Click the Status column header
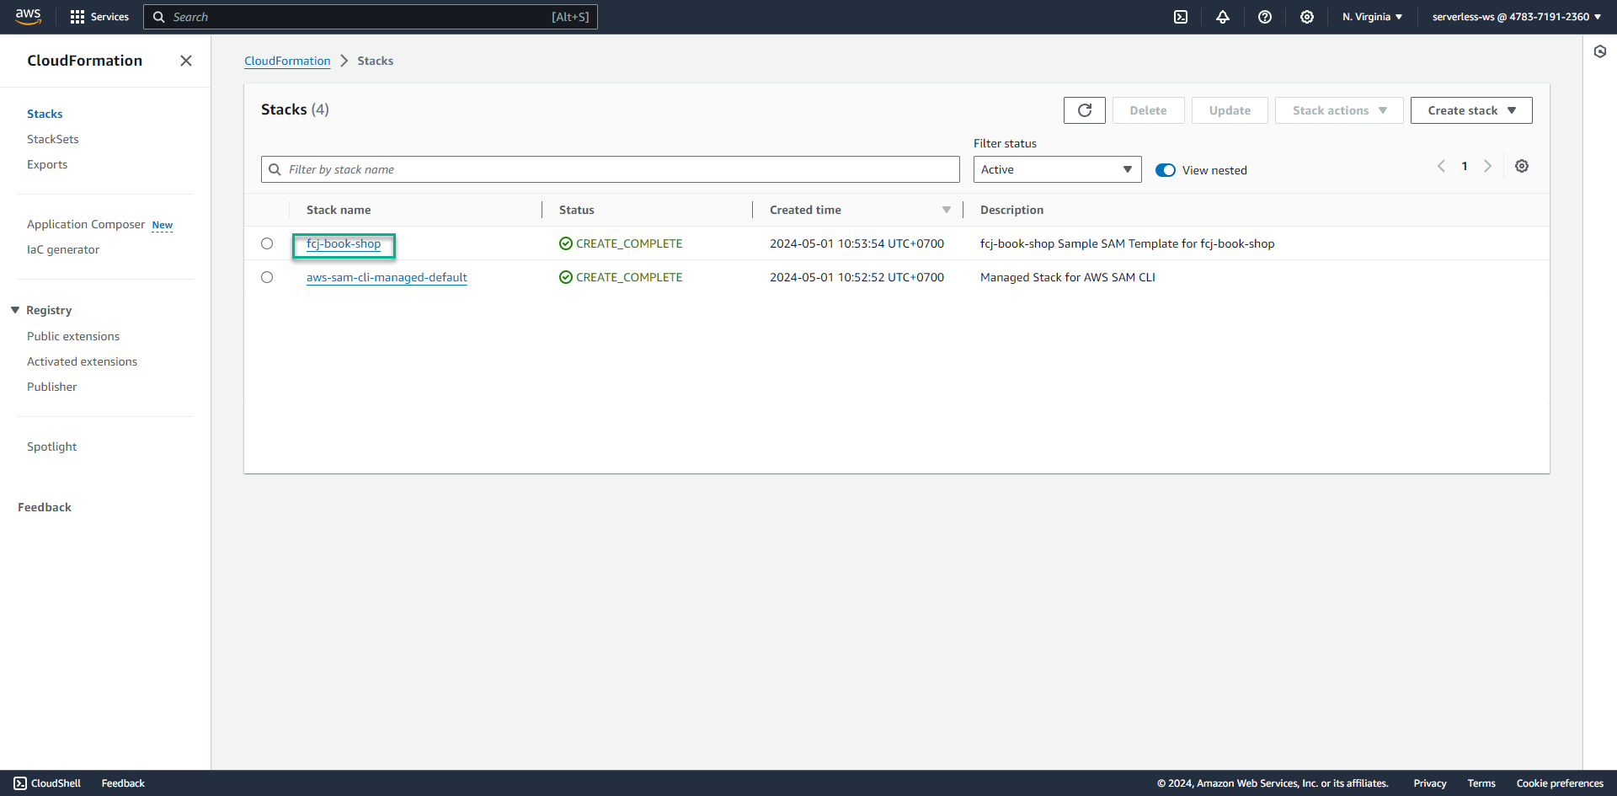This screenshot has height=796, width=1617. (577, 210)
